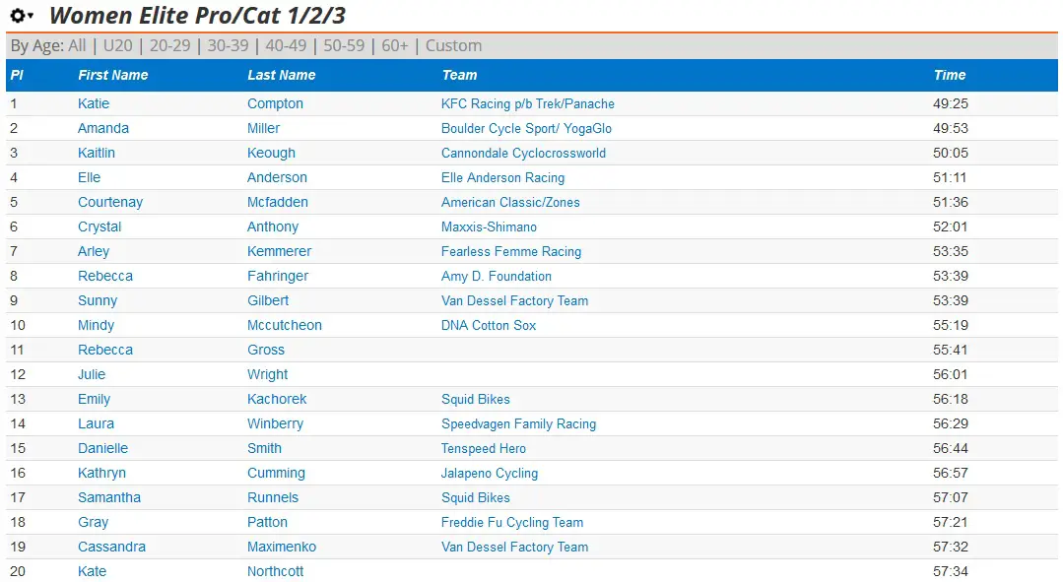
Task: Open team link American Classic/Zones
Action: 510,202
